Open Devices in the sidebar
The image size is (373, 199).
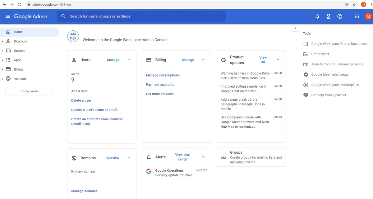20,51
